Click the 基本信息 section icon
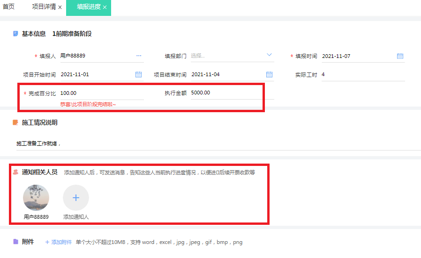This screenshot has width=421, height=258. 15,34
